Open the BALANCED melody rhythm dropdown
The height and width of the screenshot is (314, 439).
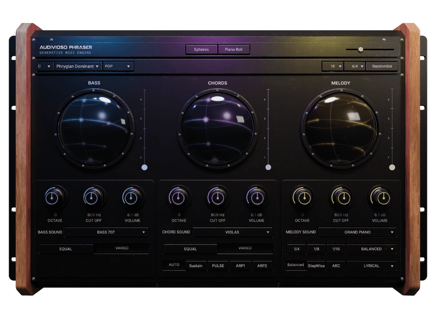click(371, 249)
